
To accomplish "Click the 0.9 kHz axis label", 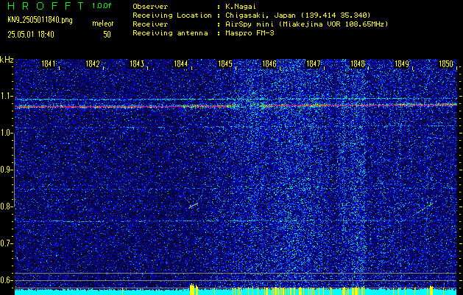I will click(6, 170).
